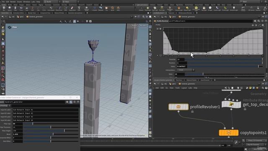Toggle the highlighted viewport display option button

(75, 21)
